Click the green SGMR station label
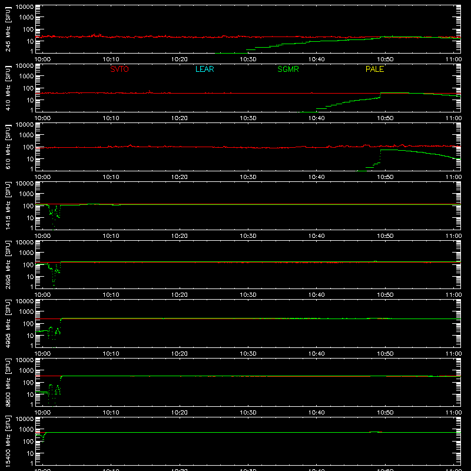This screenshot has width=471, height=471. 288,69
